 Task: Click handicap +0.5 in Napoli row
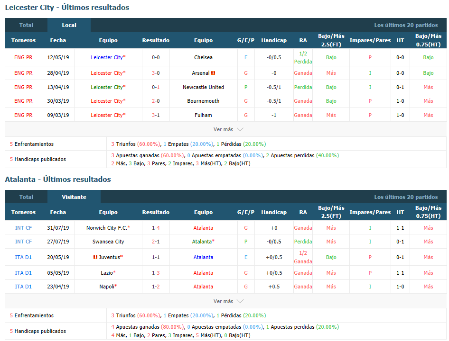point(274,287)
